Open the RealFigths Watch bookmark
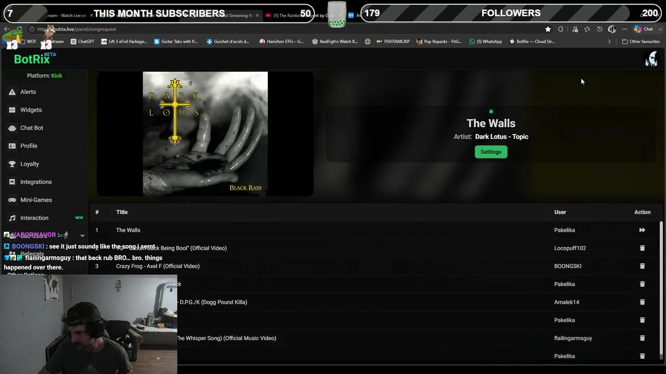The height and width of the screenshot is (374, 666). click(335, 42)
